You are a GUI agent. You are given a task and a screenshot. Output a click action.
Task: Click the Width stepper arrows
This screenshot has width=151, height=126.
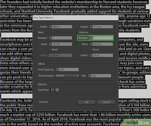(x=50, y=27)
